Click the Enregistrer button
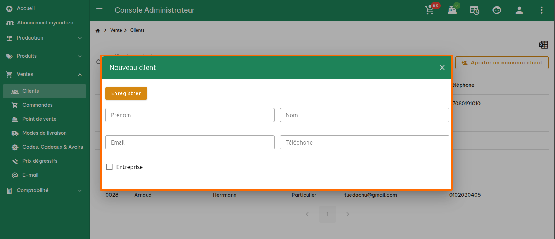This screenshot has height=239, width=555. tap(126, 93)
